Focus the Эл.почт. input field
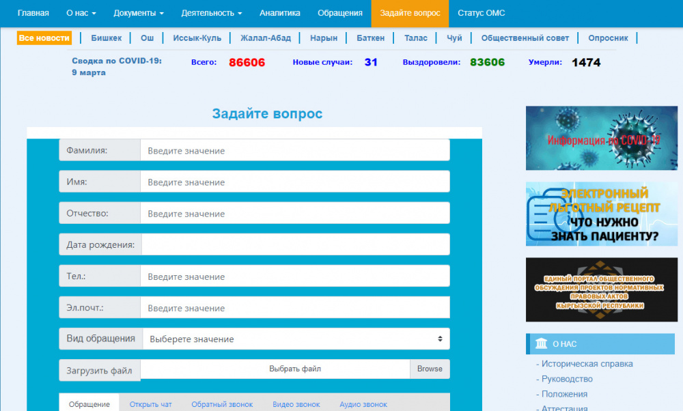 (x=294, y=308)
